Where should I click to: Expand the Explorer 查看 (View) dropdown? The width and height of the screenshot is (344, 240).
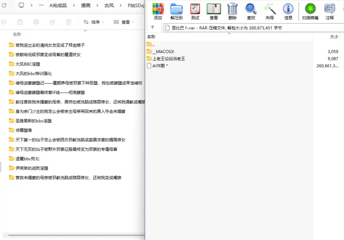point(123,22)
